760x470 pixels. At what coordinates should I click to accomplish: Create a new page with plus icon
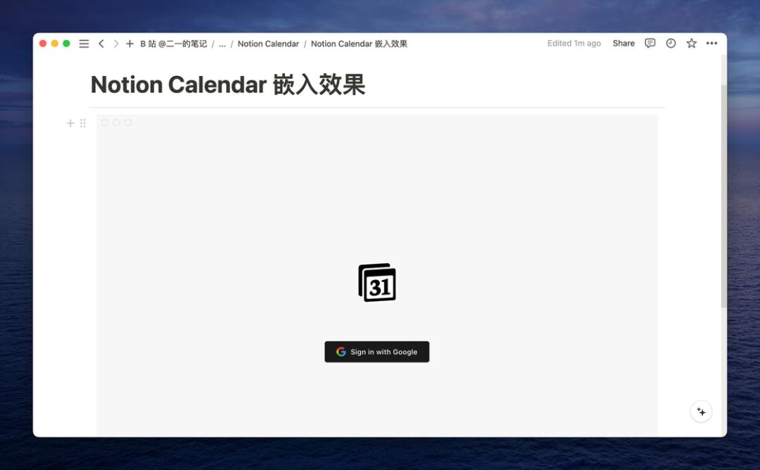pyautogui.click(x=130, y=44)
